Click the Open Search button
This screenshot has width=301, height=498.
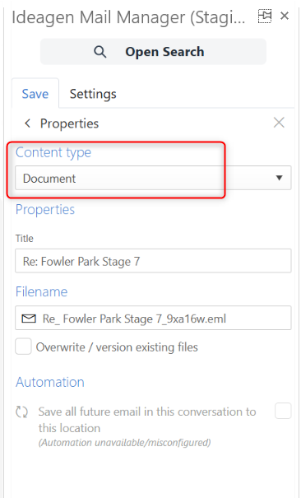153,52
